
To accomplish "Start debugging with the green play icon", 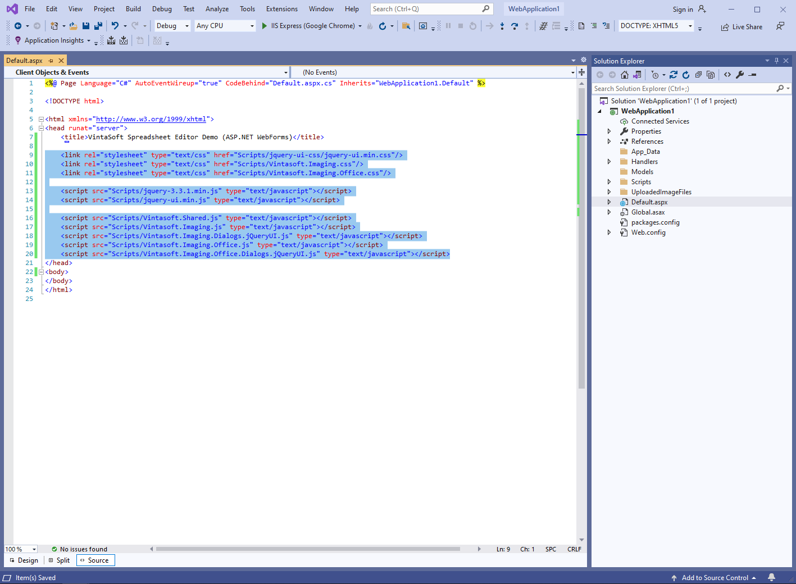I will (265, 26).
